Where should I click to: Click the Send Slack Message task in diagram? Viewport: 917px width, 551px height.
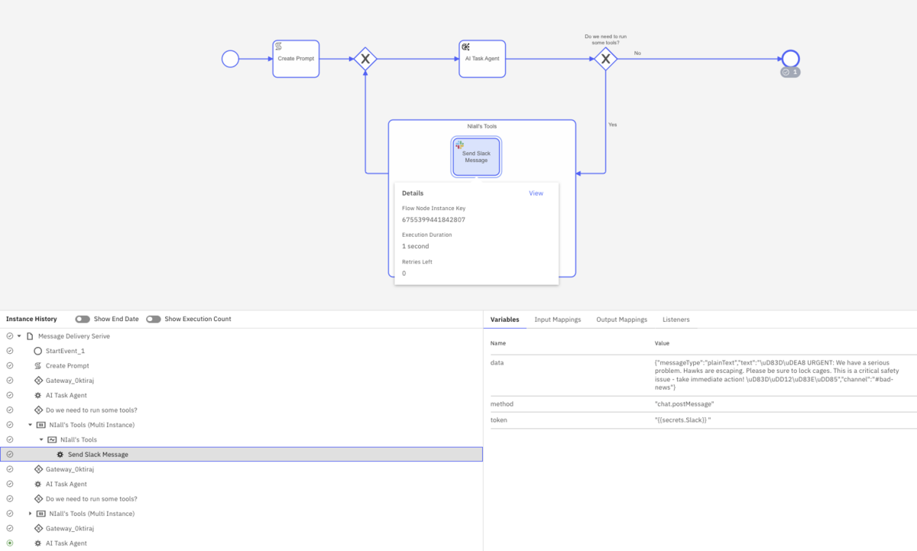(x=476, y=157)
